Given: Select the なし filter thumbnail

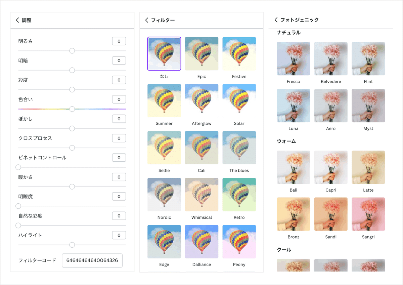Looking at the screenshot, I should (x=164, y=53).
